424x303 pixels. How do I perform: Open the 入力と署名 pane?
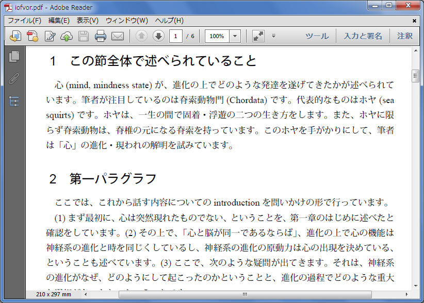[x=363, y=36]
